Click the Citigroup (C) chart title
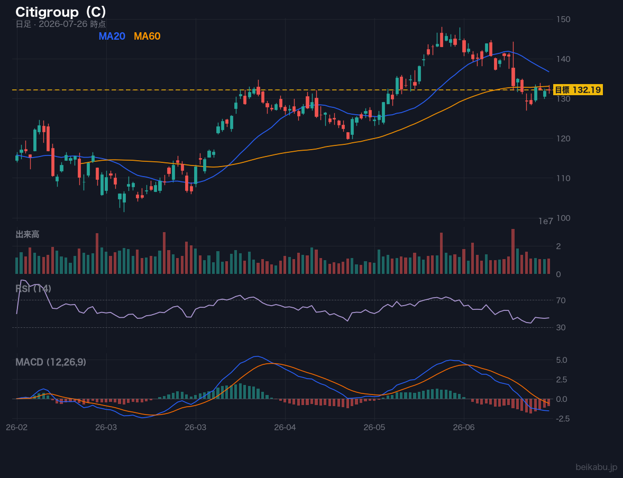 [61, 12]
